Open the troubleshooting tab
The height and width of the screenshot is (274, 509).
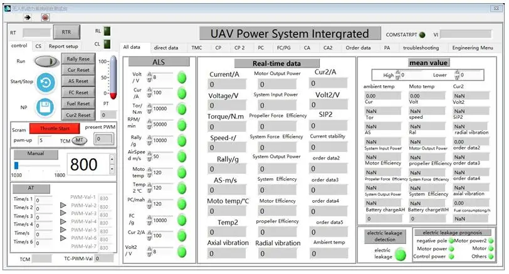[421, 48]
